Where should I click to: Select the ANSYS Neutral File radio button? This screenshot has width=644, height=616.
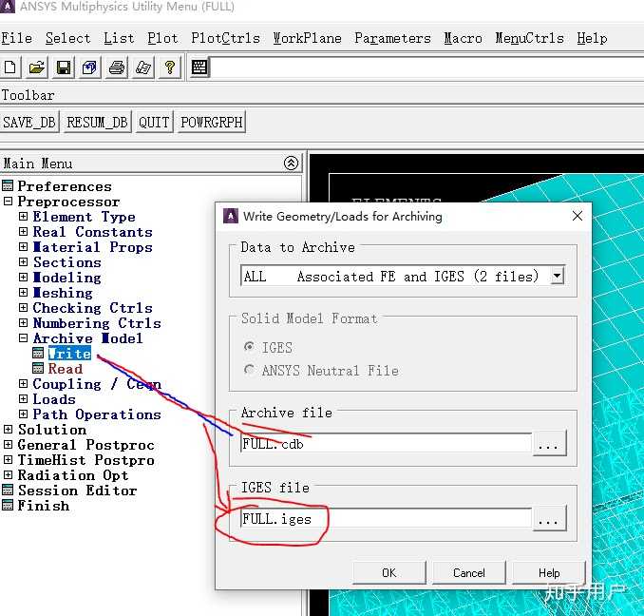click(249, 370)
